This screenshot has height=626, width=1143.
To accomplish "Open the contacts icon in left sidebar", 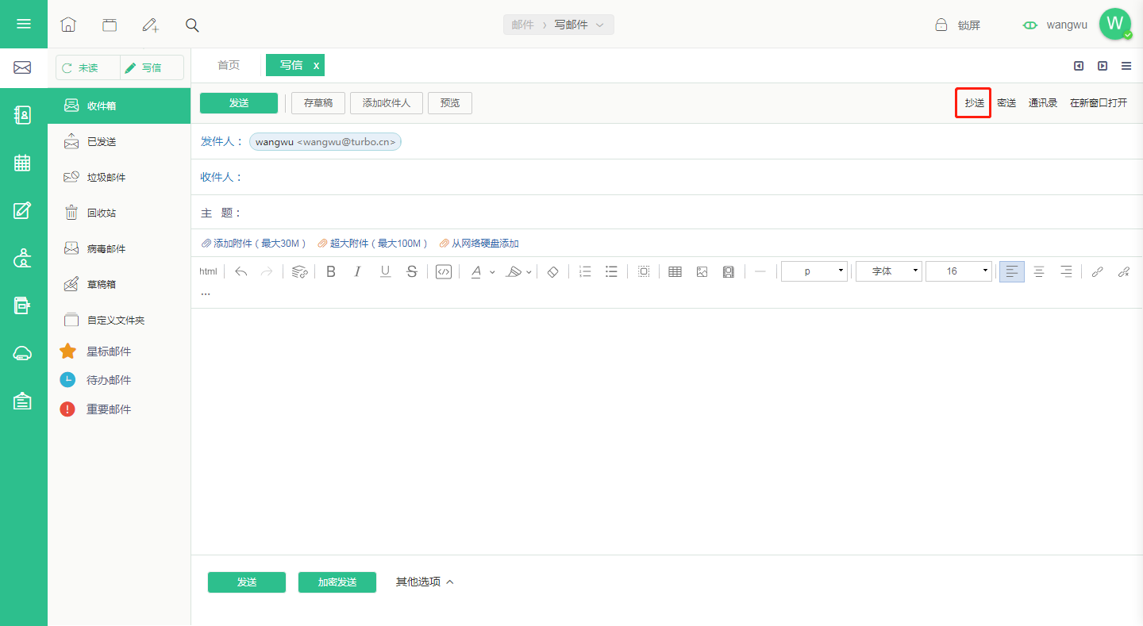I will [x=23, y=115].
